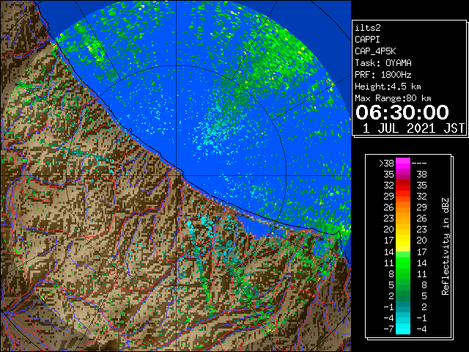This screenshot has height=352, width=469.
Task: Click the date 1 JUL 2021 JST
Action: [413, 128]
